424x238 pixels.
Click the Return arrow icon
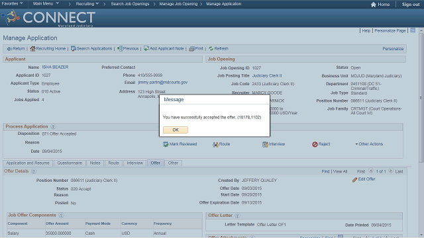9,49
